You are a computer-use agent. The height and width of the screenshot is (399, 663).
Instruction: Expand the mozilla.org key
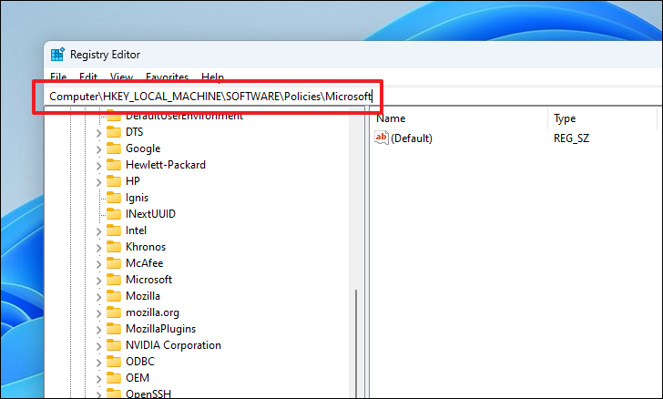tap(98, 313)
